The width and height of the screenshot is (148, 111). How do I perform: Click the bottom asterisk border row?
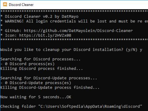pos(74,40)
